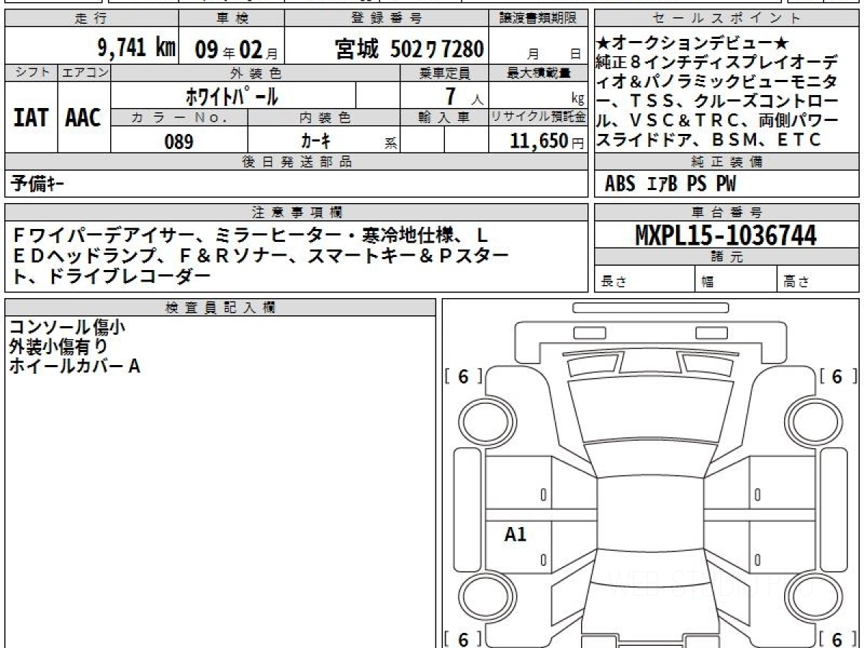Click the notes line ending with ドライブレコーダー
This screenshot has width=864, height=648.
pyautogui.click(x=112, y=276)
